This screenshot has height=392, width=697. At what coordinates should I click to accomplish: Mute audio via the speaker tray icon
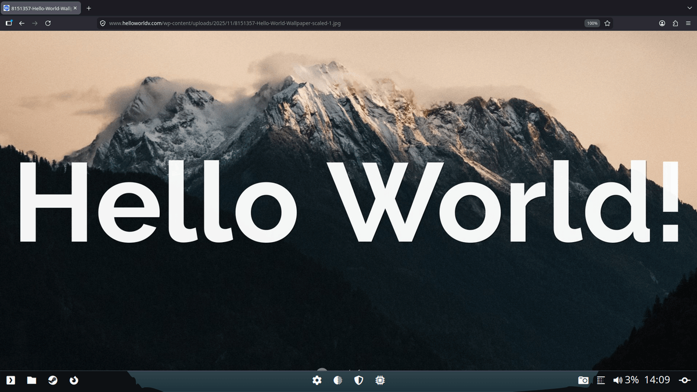coord(617,380)
